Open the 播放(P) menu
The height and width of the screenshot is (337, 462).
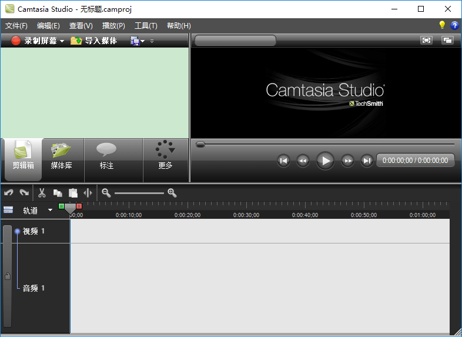point(113,26)
